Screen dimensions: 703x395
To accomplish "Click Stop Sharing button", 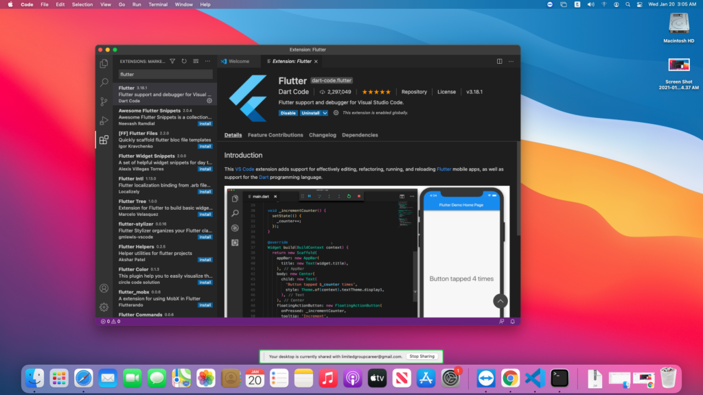I will click(422, 357).
